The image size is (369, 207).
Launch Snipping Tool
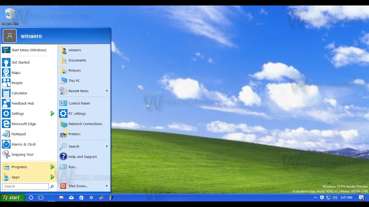(x=29, y=154)
